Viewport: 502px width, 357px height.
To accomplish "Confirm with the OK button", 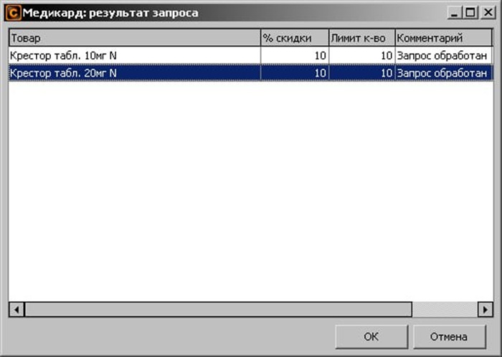I will pyautogui.click(x=371, y=336).
